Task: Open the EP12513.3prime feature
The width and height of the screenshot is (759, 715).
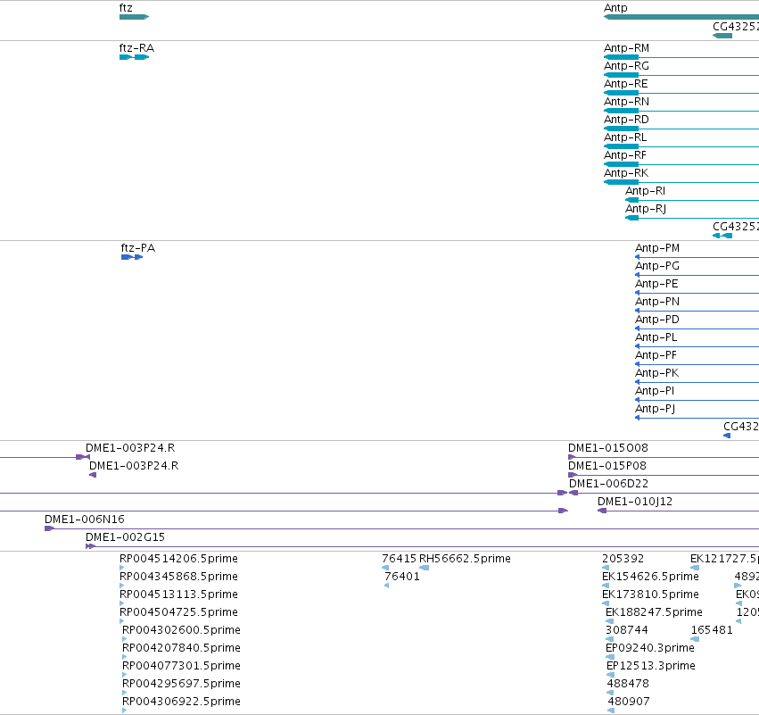Action: click(650, 666)
